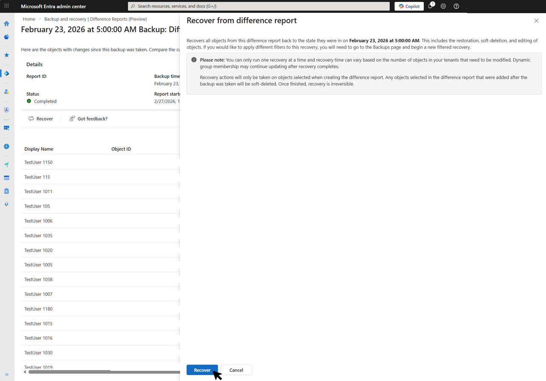Collapse the navigation pane with the chevron

point(6,374)
